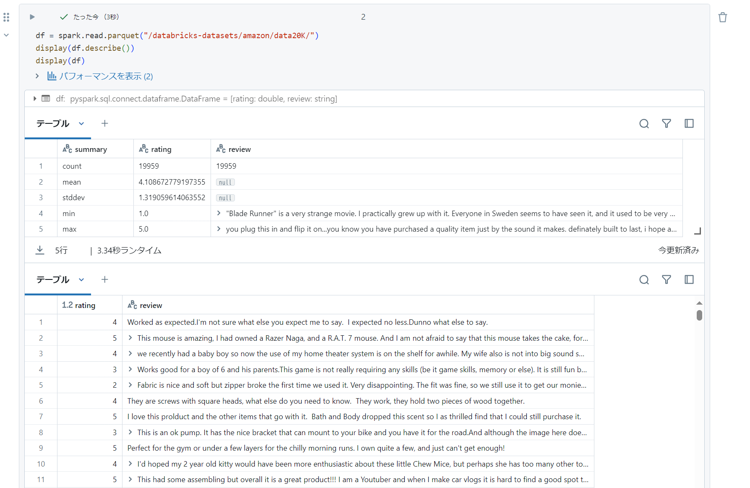This screenshot has width=750, height=488.
Task: Click the cell drag handle dots
Action: tap(6, 17)
